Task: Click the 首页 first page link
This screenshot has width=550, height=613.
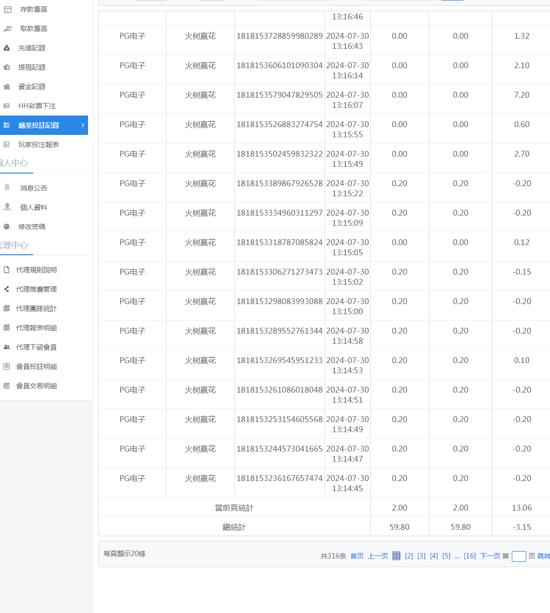Action: pos(357,556)
